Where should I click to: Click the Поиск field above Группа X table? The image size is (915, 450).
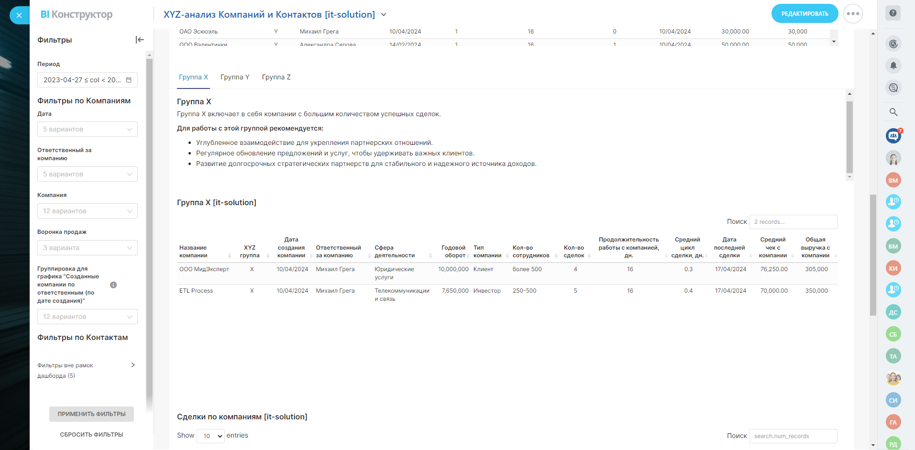[793, 222]
